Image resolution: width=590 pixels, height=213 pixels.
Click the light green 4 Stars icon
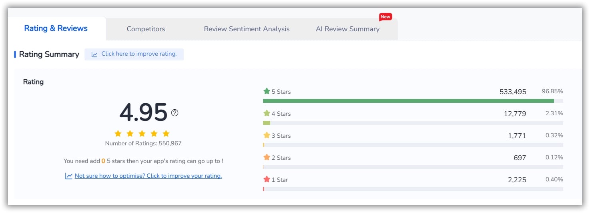[267, 113]
